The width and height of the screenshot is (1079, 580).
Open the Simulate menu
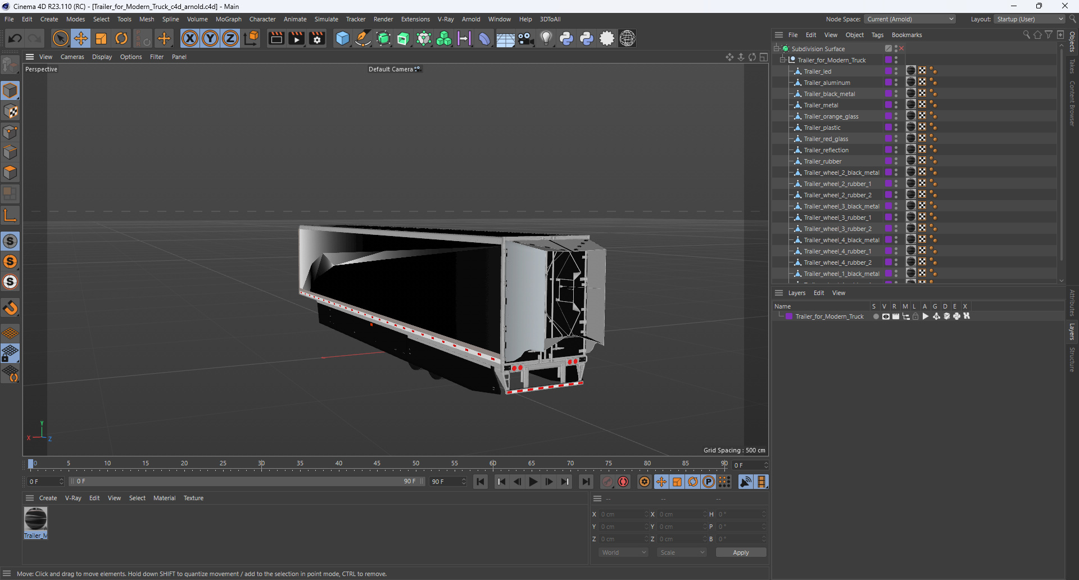pyautogui.click(x=326, y=19)
